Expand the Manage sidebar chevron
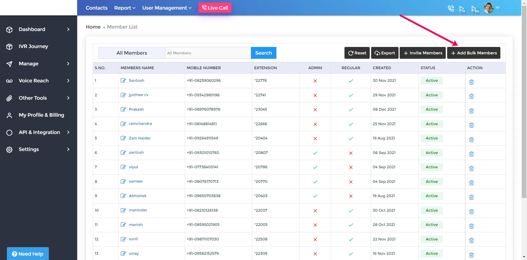The height and width of the screenshot is (260, 527). click(68, 64)
